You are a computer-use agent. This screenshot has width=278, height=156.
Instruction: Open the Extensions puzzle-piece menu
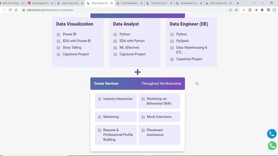point(262,10)
